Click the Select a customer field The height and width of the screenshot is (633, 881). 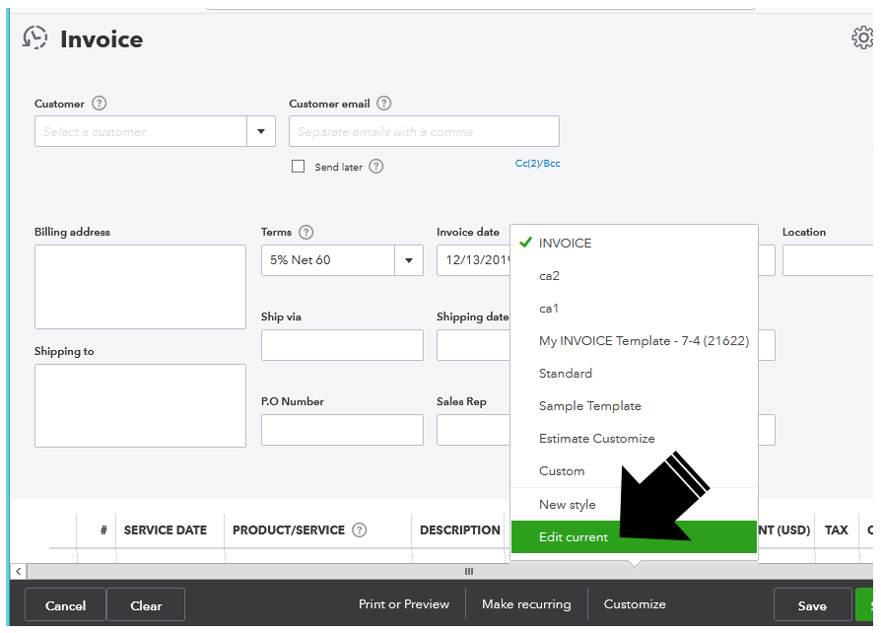[x=141, y=131]
